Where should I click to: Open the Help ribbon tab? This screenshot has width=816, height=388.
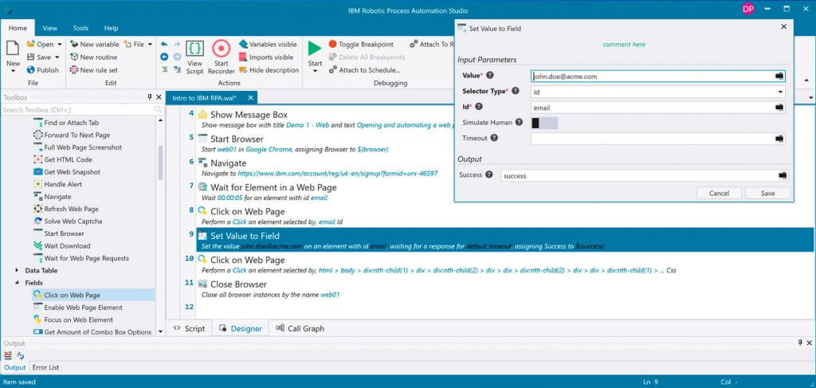tap(111, 28)
